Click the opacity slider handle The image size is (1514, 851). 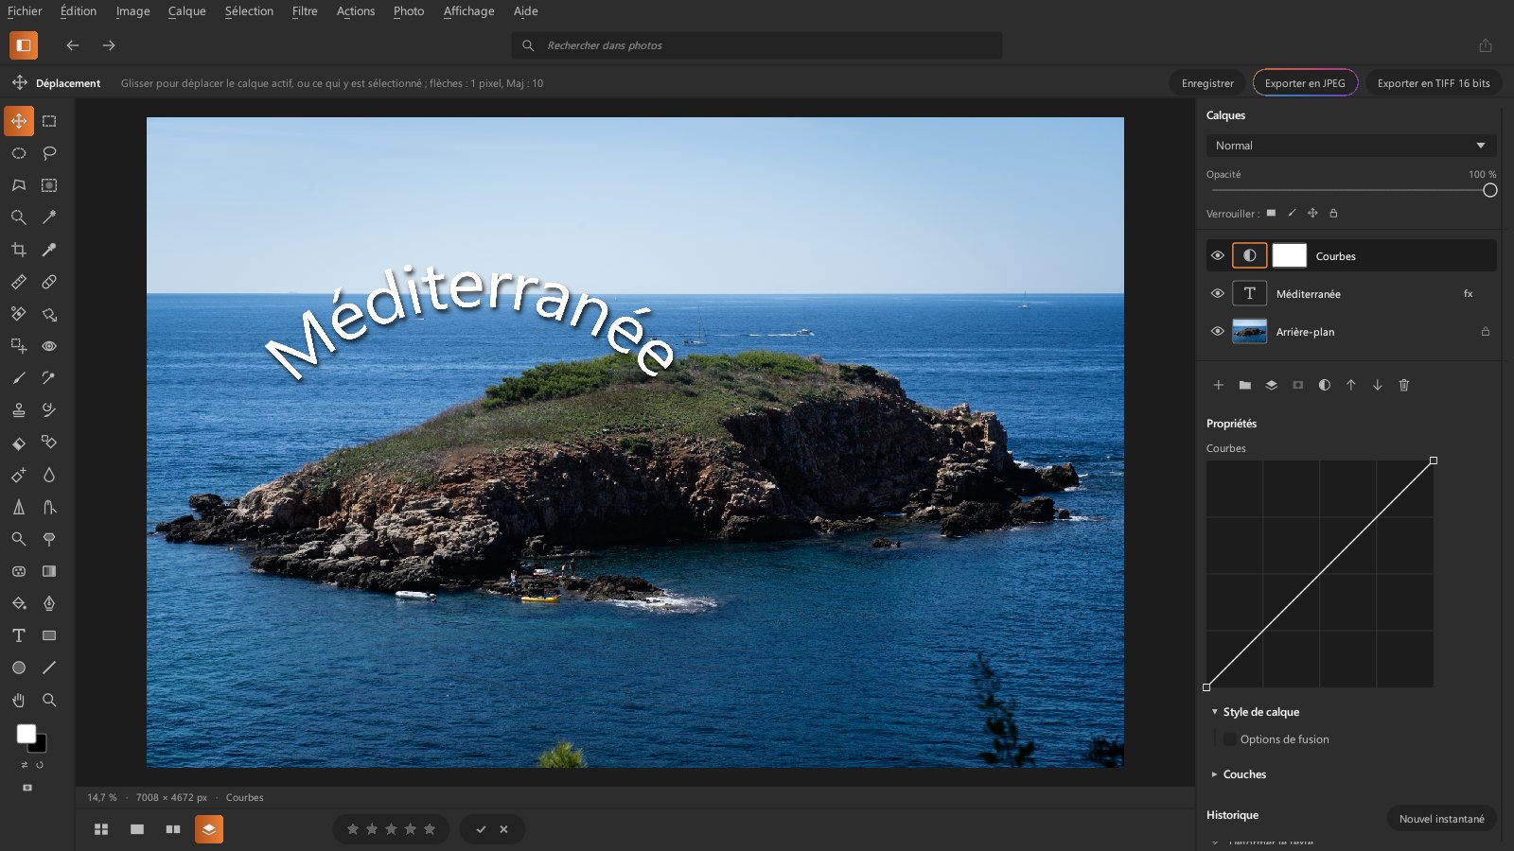pos(1490,190)
